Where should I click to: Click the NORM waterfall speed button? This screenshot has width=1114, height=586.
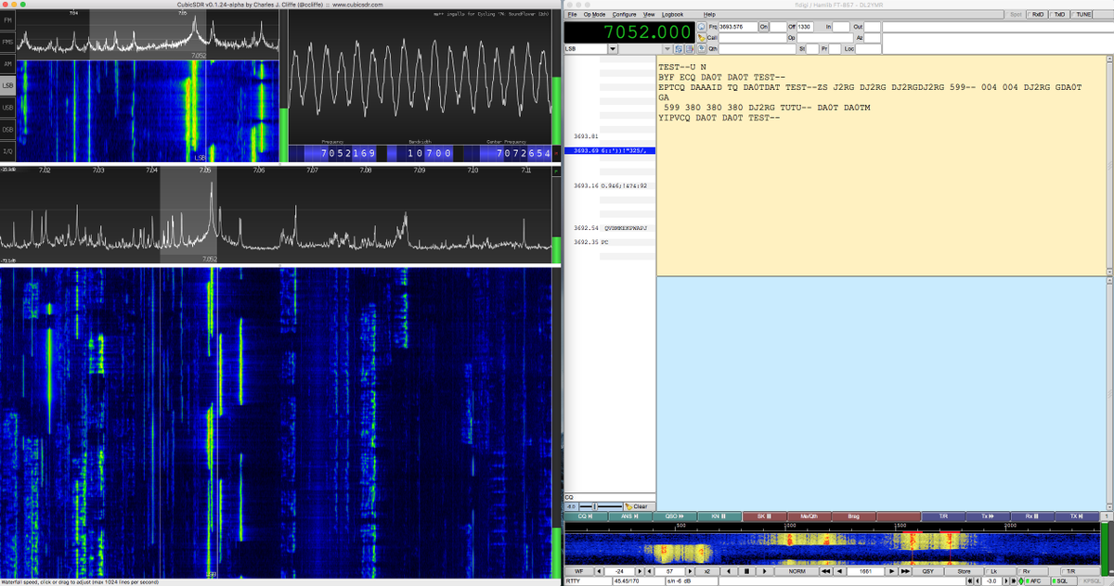point(797,571)
